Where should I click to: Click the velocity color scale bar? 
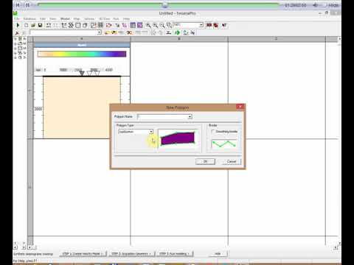[x=82, y=54]
